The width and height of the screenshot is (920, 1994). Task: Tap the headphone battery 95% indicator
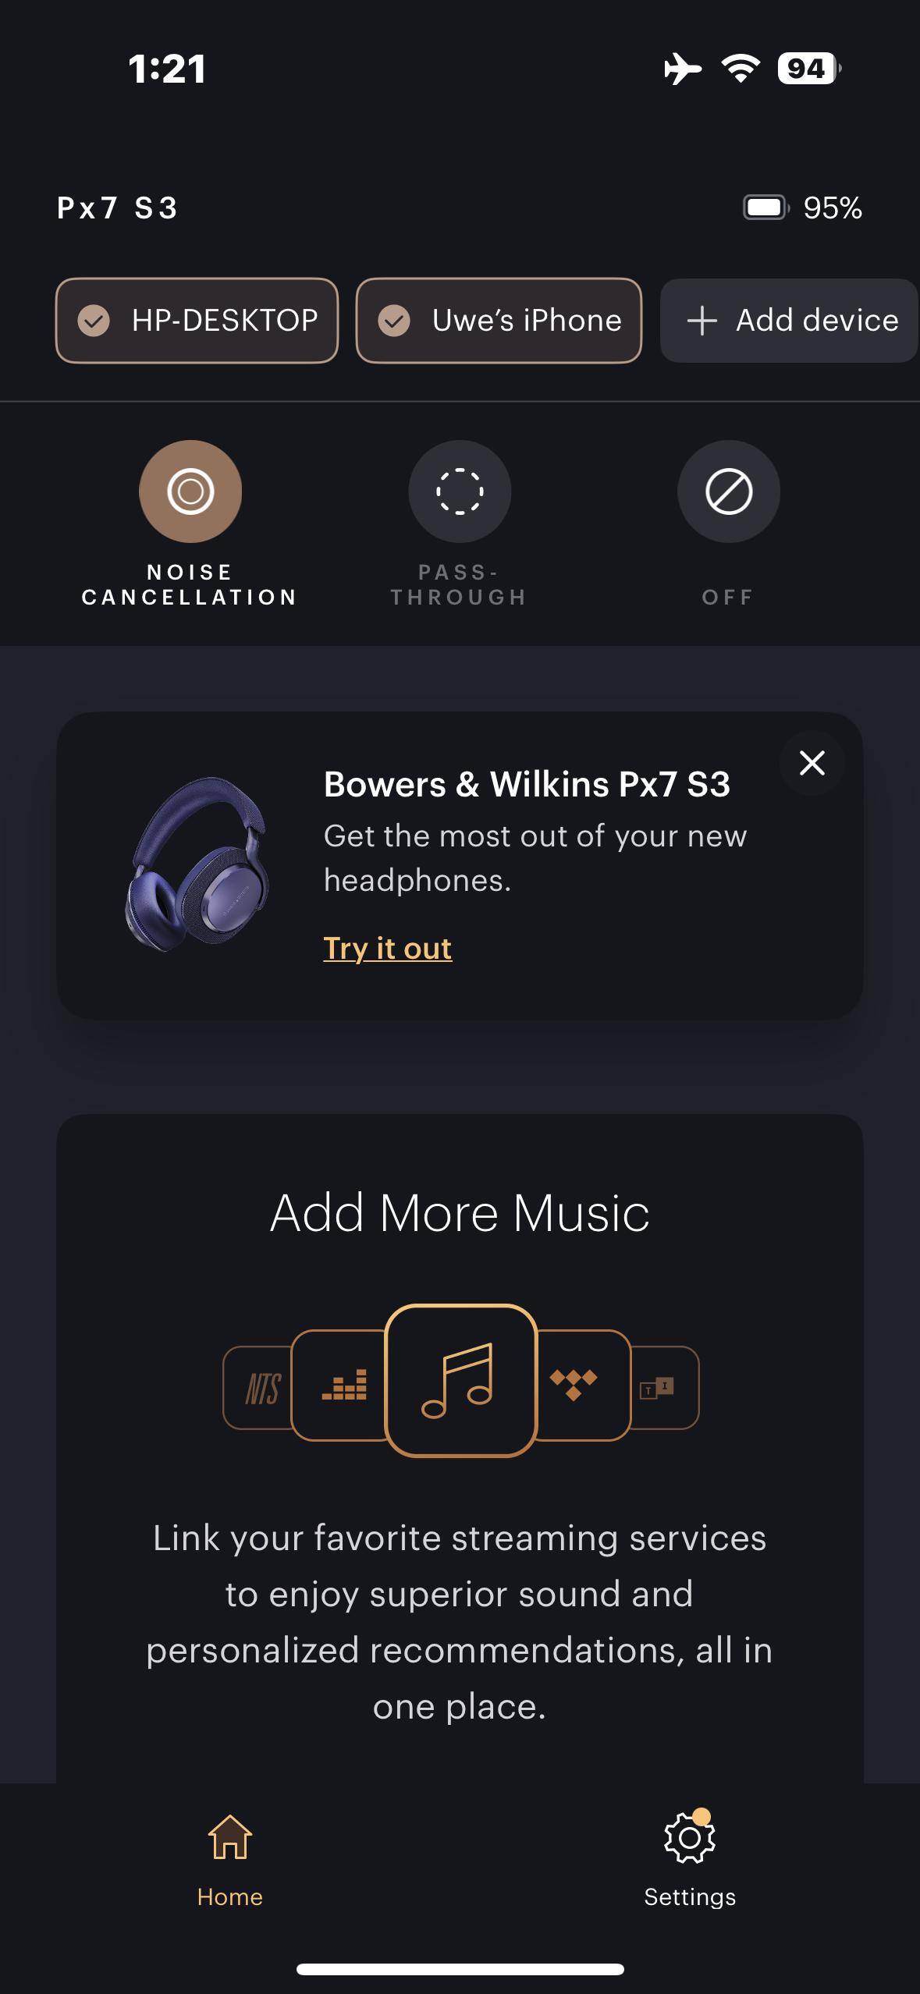click(x=803, y=208)
